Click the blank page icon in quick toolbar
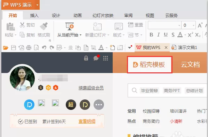 [86, 48]
